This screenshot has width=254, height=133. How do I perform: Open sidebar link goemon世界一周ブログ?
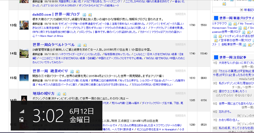226,32
